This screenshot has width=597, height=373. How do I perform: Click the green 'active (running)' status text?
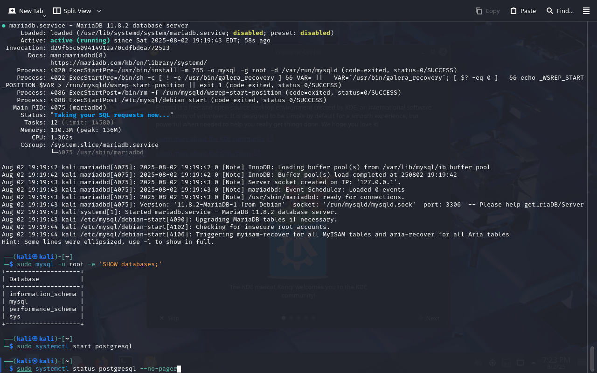[80, 40]
